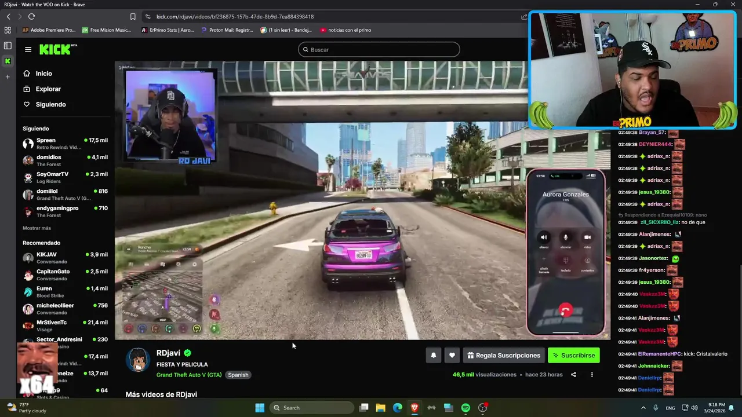Open the ENG language indicator
Screen dimensions: 742x417
(670, 408)
